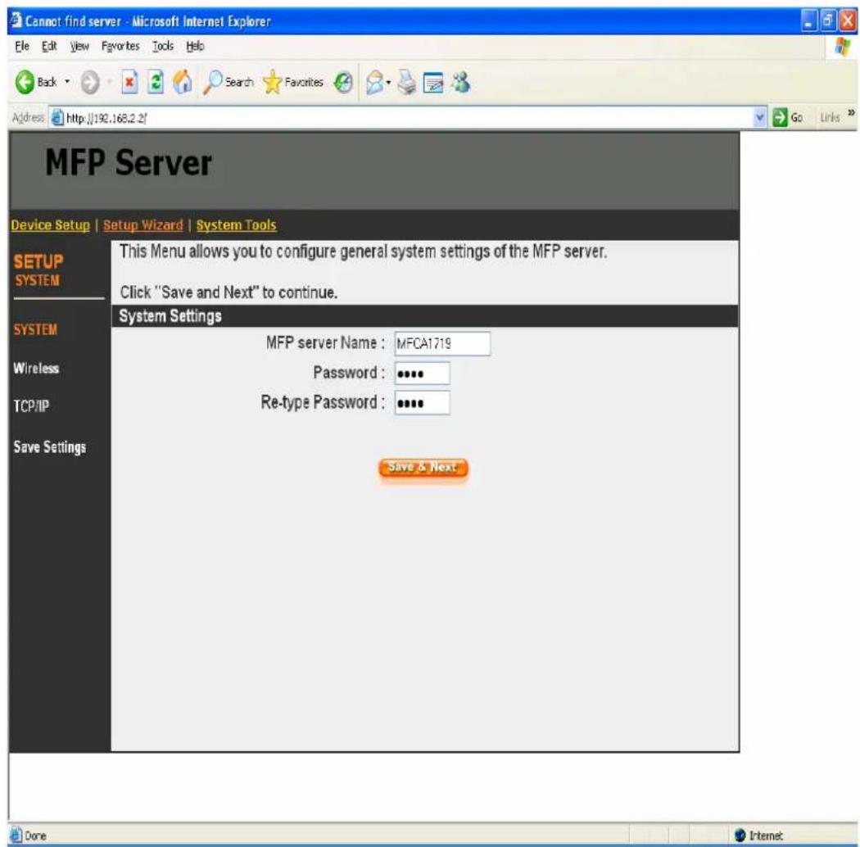Print the page with printer icon

point(407,83)
